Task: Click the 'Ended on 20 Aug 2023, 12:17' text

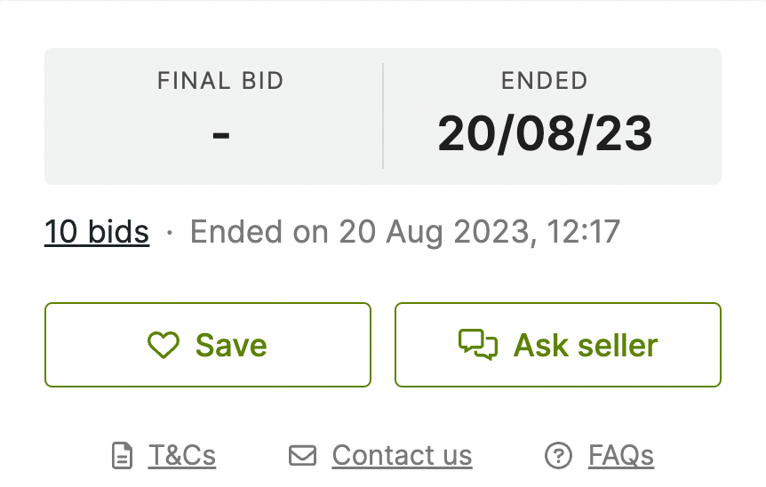Action: point(404,232)
